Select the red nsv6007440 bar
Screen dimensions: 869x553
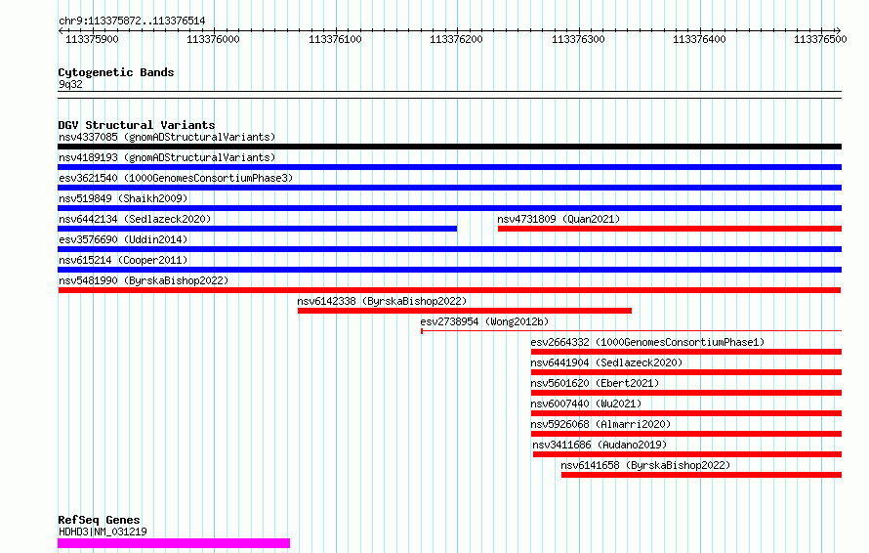[x=686, y=414]
